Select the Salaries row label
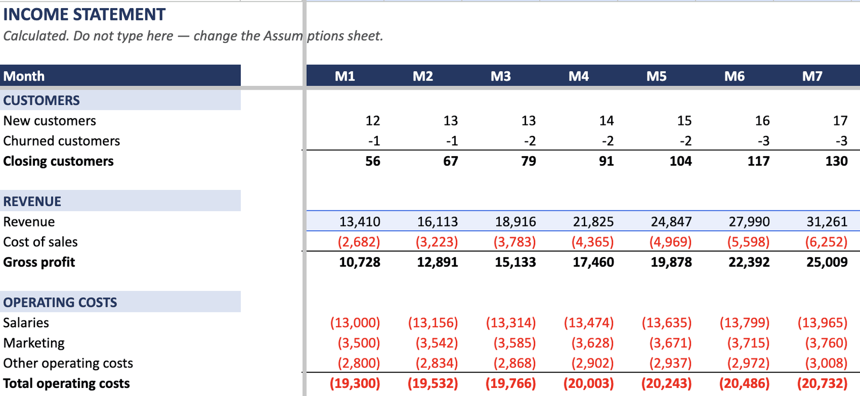Viewport: 860px width, 396px height. tap(26, 322)
